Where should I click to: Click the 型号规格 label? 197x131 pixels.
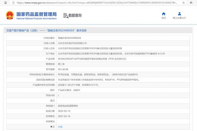[x=50, y=69]
